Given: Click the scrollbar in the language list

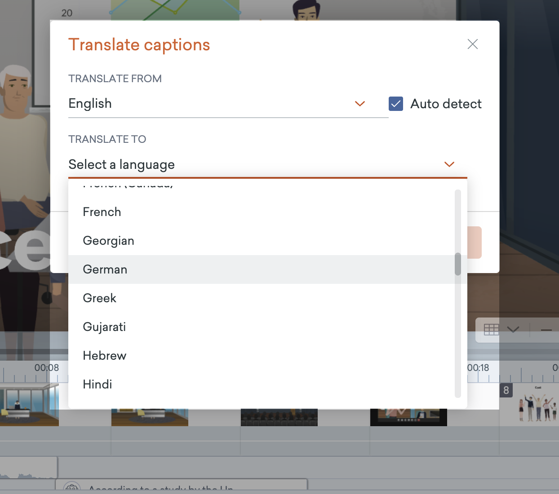Looking at the screenshot, I should (457, 263).
